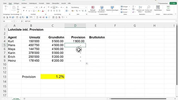
Task: Switch to the Formeln ribbon tab
Action: click(41, 3)
